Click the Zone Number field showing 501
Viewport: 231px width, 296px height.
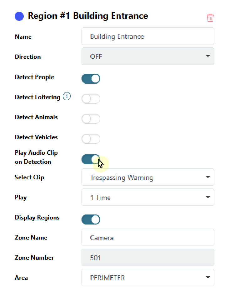tap(148, 257)
